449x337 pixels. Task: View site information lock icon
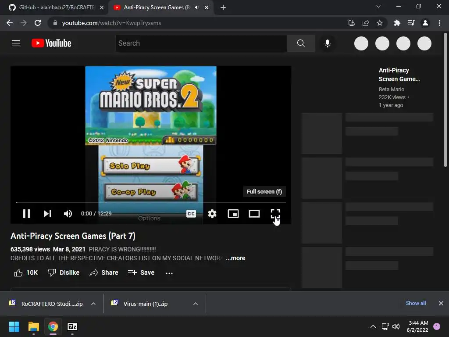(x=55, y=23)
